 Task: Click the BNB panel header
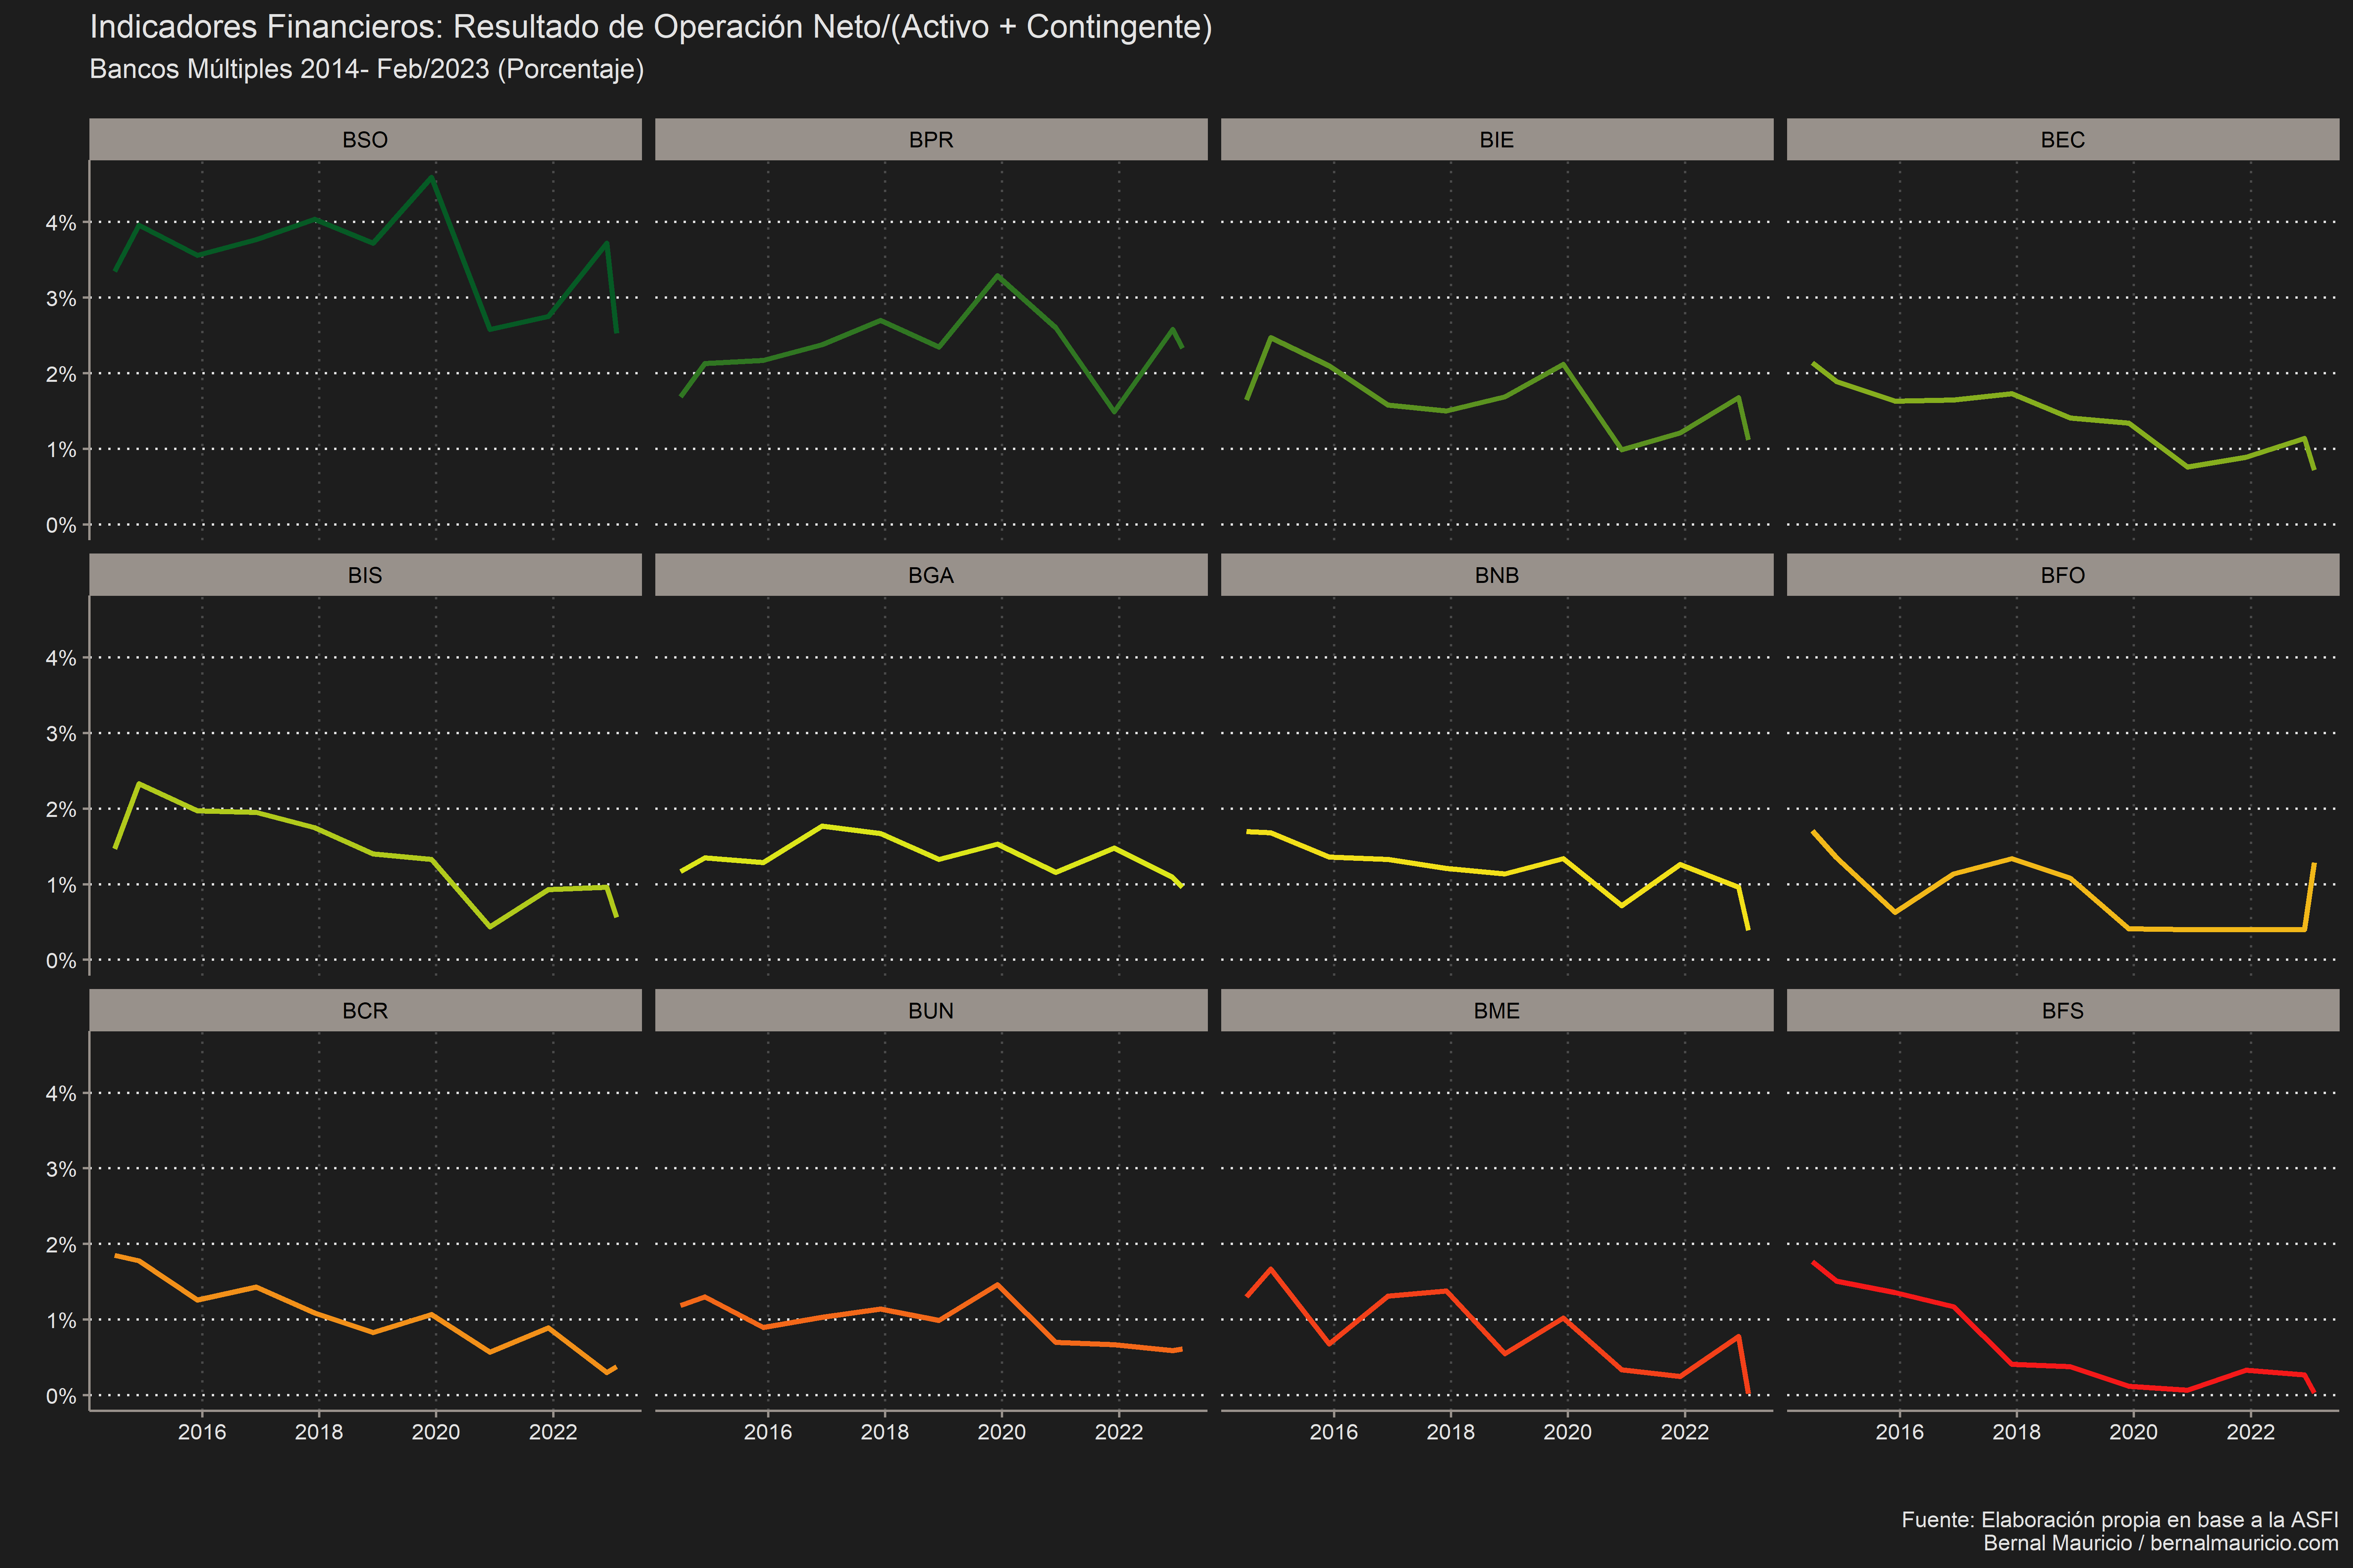coord(1497,575)
